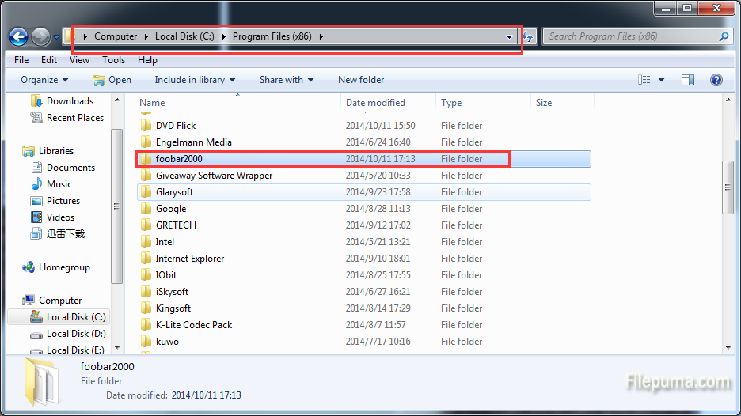The height and width of the screenshot is (416, 741).
Task: Open the Include in library dropdown
Action: tap(195, 80)
